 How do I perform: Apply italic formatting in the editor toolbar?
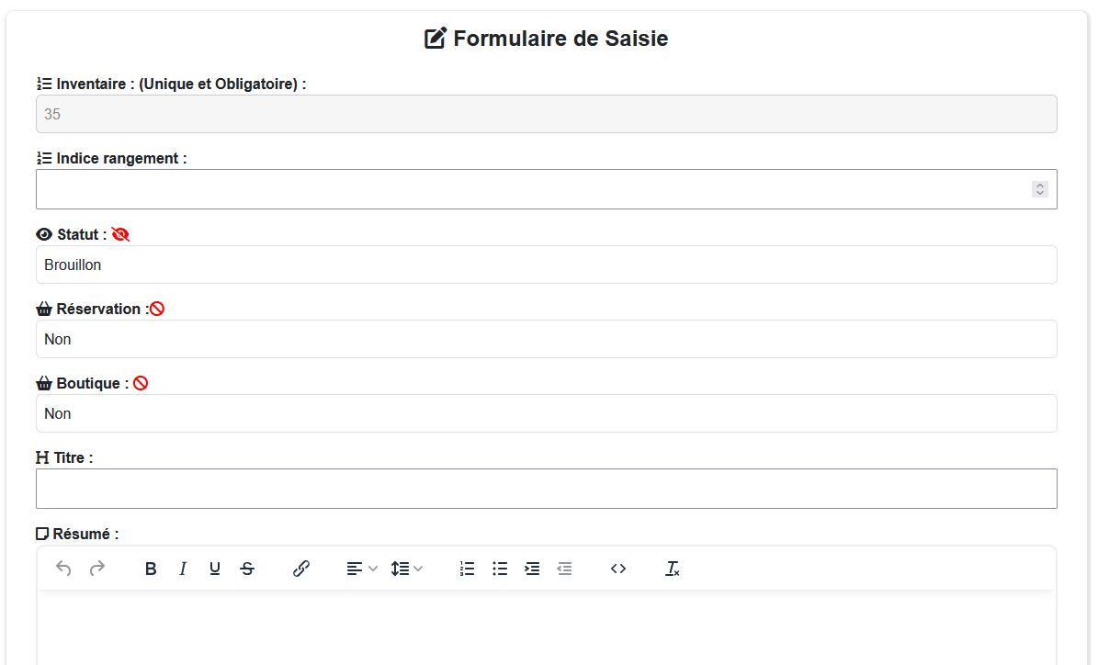(183, 569)
